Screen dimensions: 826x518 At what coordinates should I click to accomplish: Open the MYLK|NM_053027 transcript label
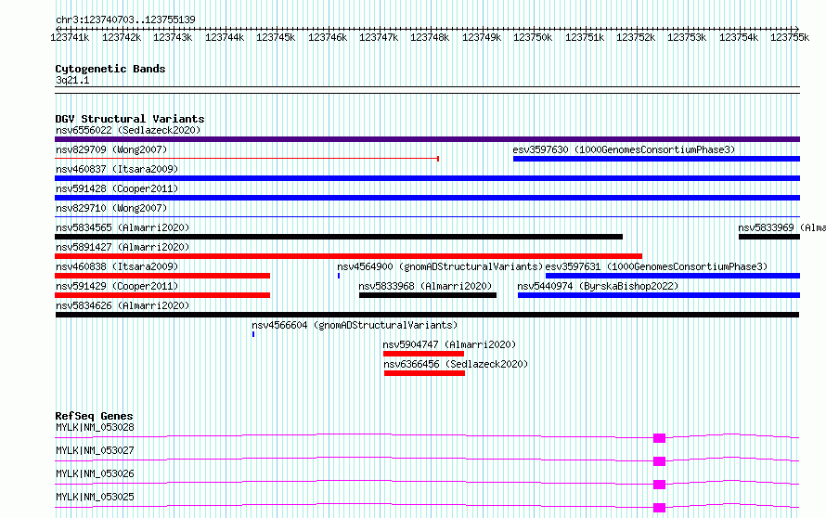point(95,450)
